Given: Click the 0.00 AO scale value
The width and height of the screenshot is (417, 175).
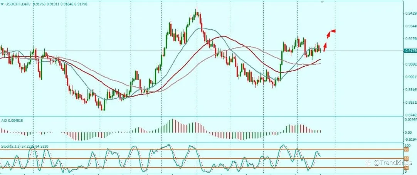Looking at the screenshot, I should [408, 133].
